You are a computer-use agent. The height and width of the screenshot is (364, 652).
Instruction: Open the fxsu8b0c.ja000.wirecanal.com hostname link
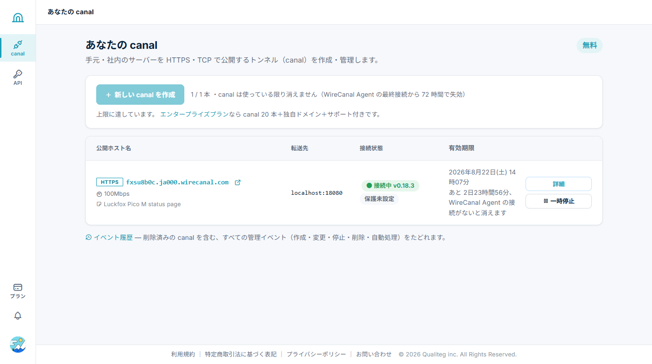[177, 182]
